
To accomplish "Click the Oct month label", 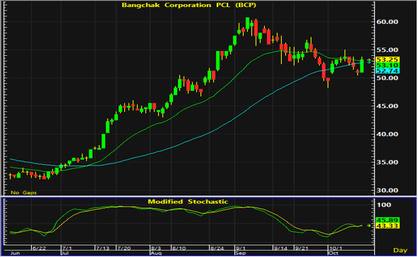I will [334, 253].
